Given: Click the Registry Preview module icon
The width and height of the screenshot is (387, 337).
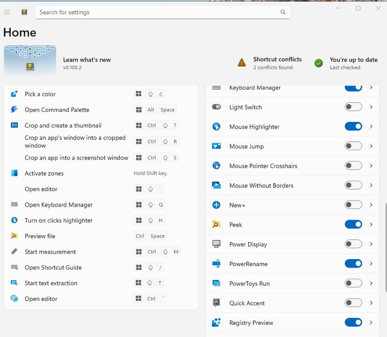Looking at the screenshot, I should [216, 322].
